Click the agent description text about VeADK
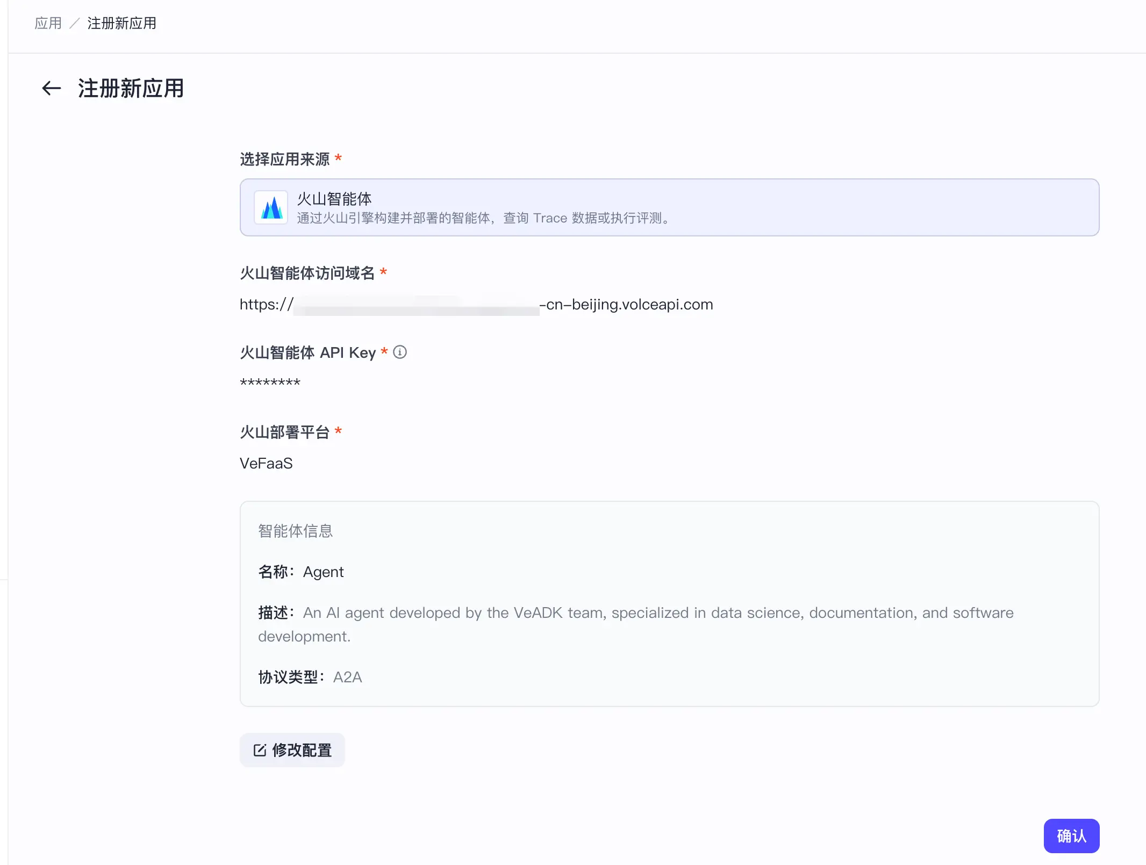 (636, 624)
